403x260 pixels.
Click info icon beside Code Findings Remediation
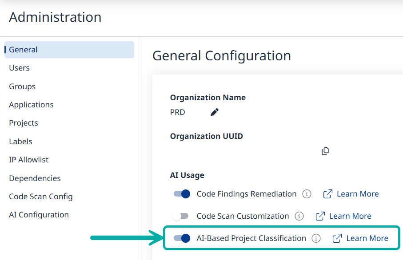point(307,194)
